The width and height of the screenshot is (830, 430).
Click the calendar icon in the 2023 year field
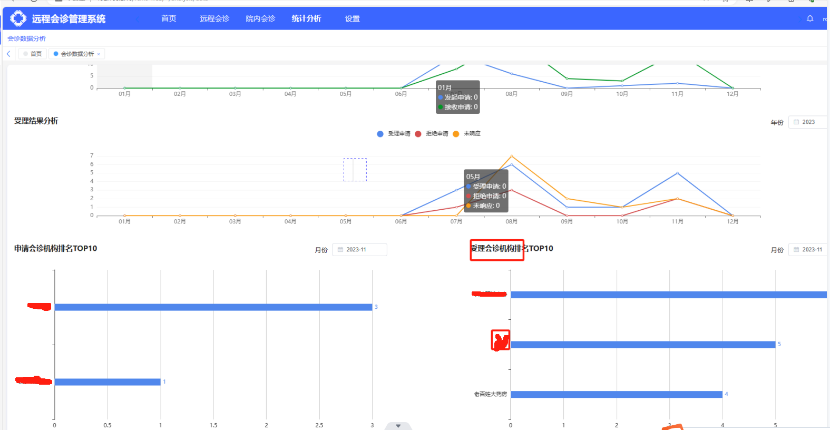[796, 122]
